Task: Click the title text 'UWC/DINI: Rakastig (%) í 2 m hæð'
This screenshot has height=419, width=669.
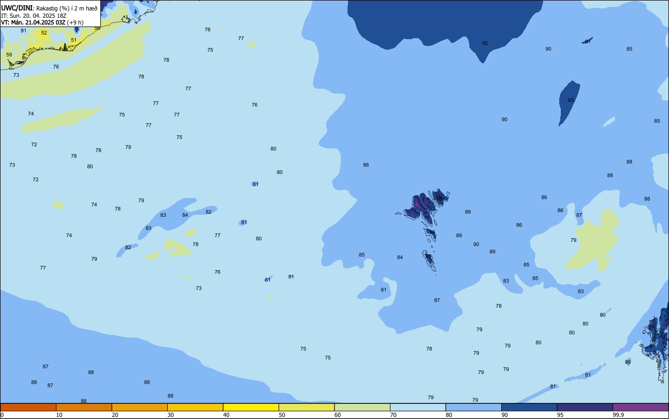Action: point(49,8)
